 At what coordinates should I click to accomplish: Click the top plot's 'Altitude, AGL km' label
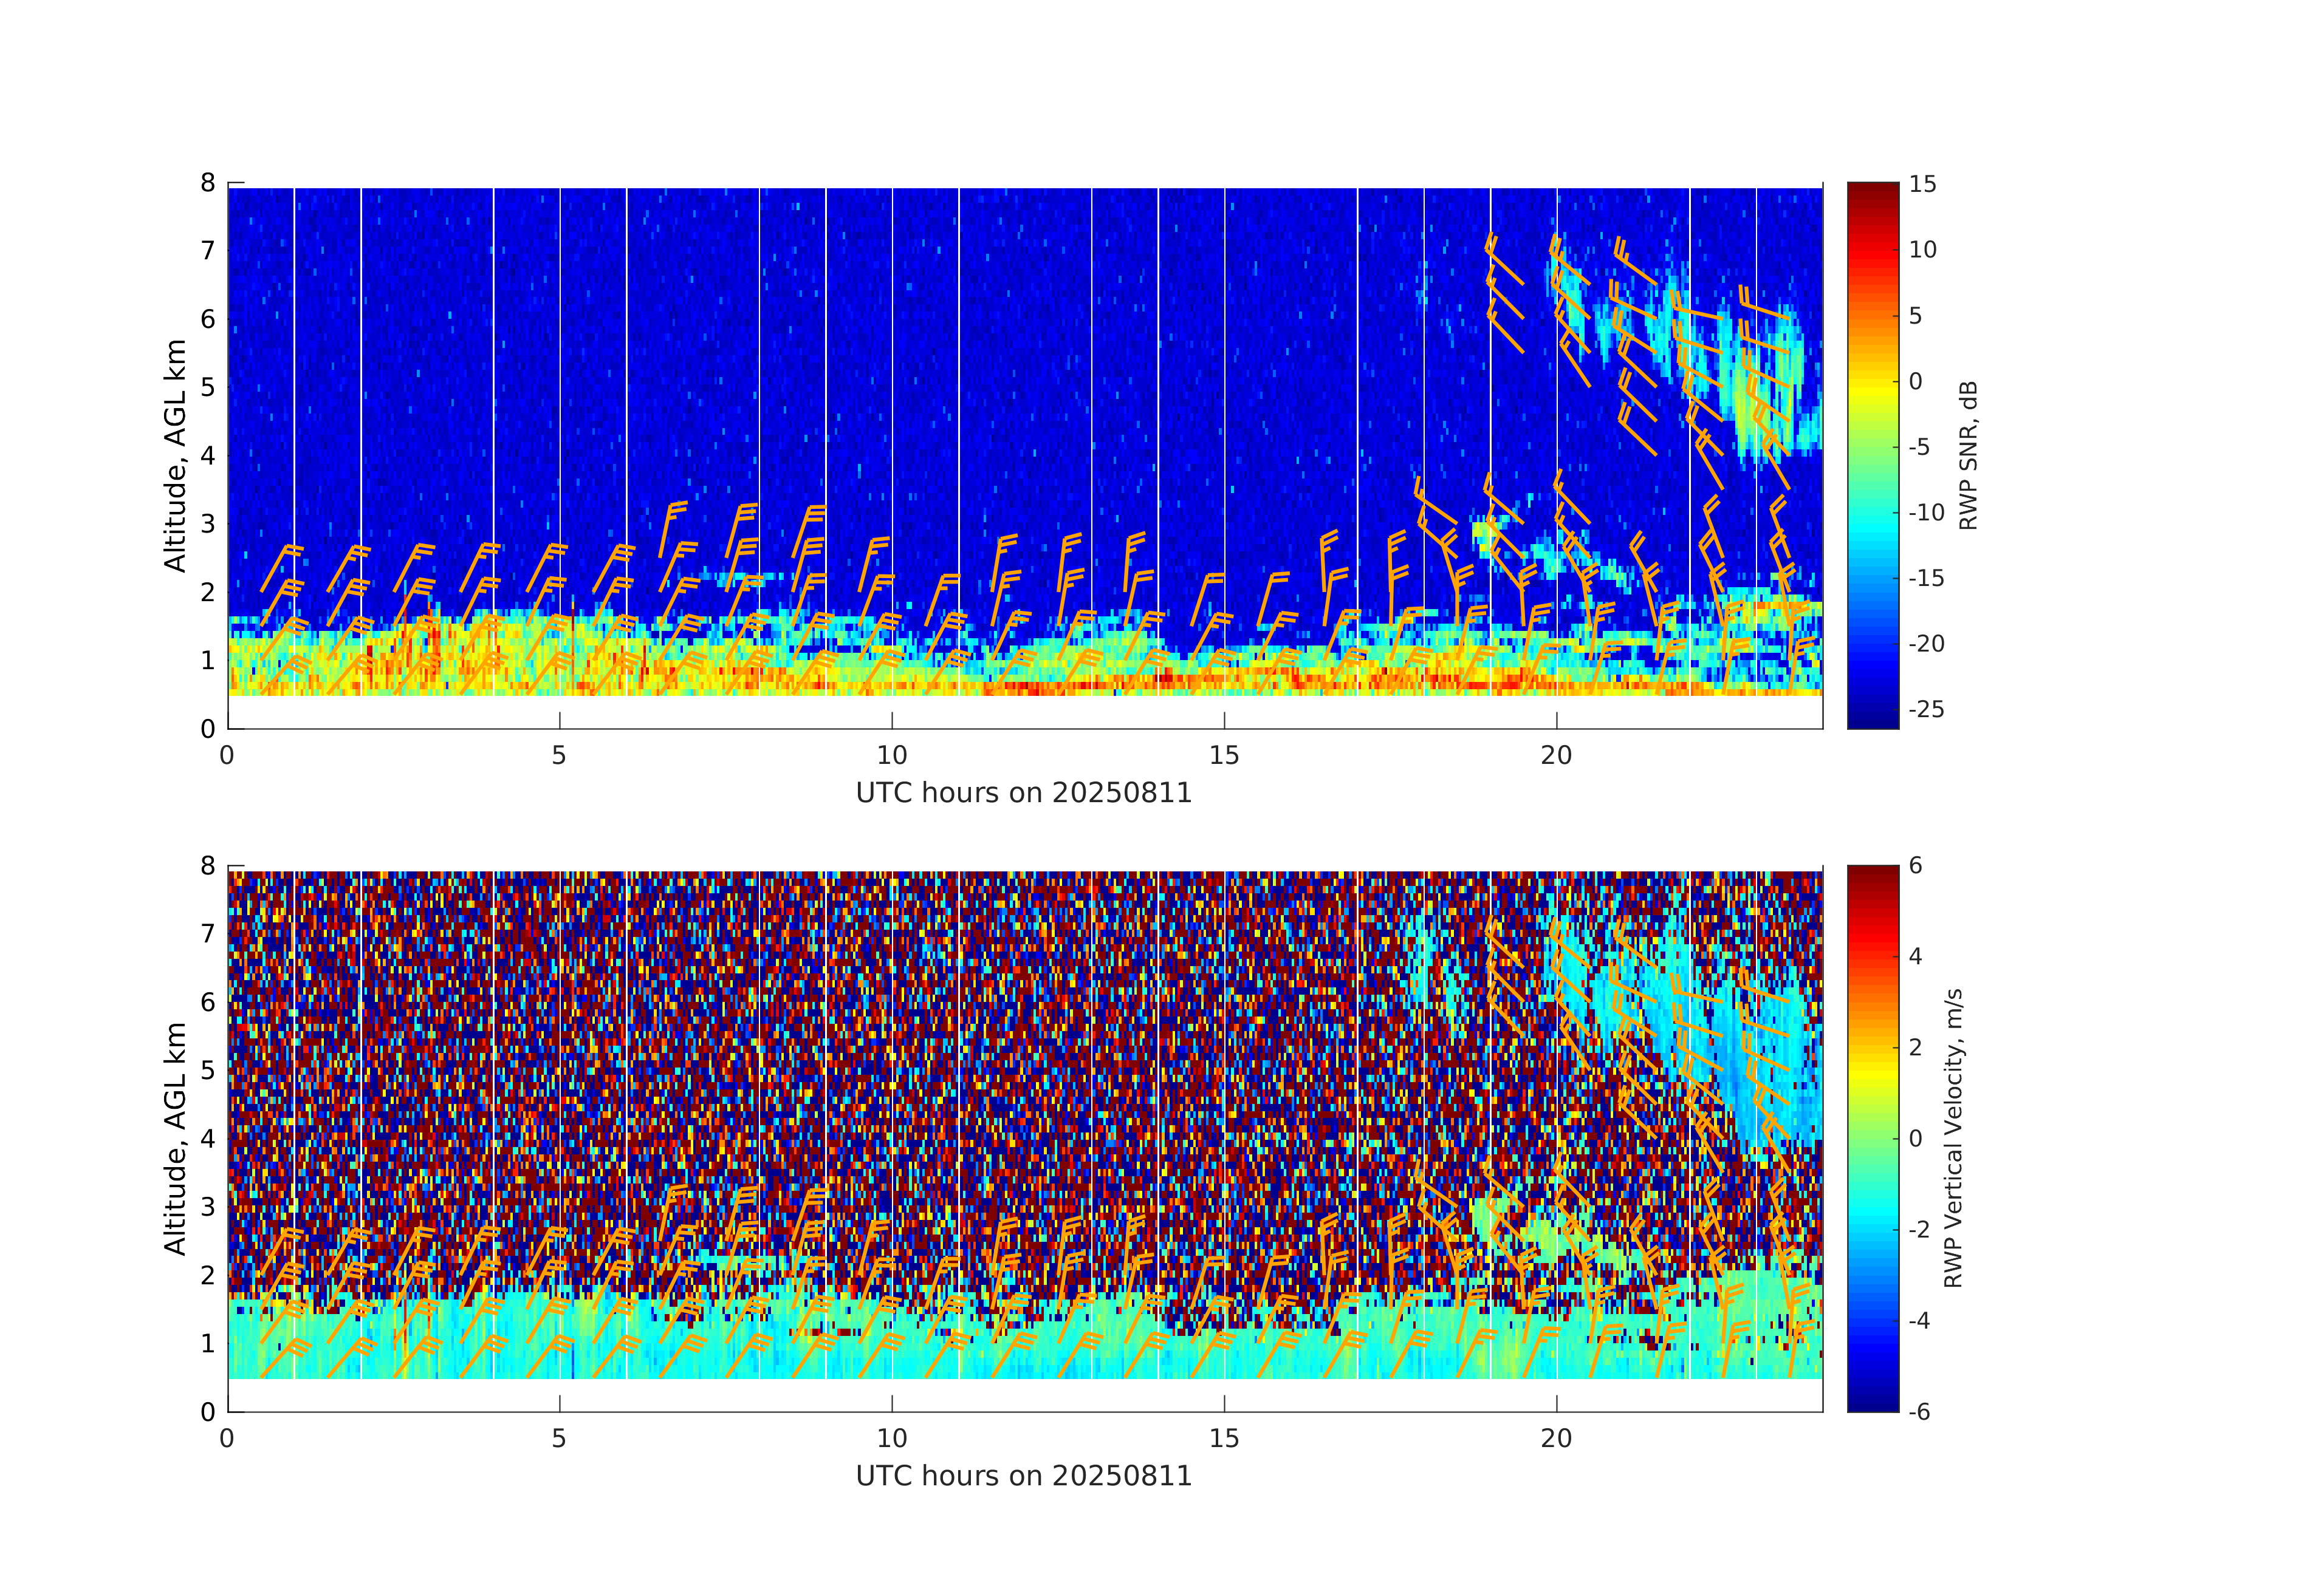tap(176, 455)
